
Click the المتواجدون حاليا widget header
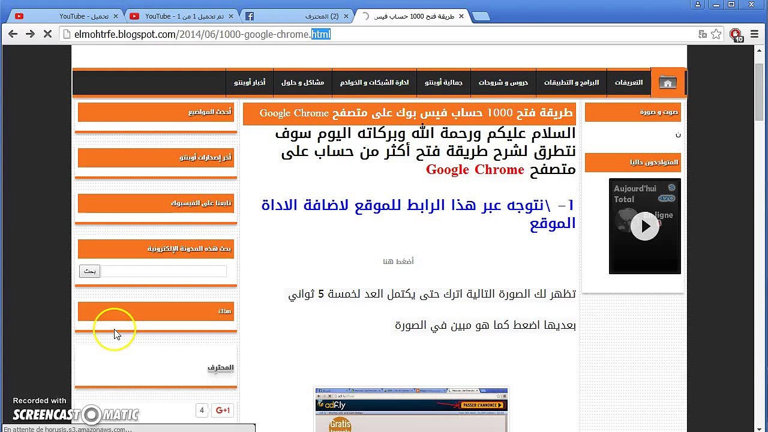coord(633,163)
